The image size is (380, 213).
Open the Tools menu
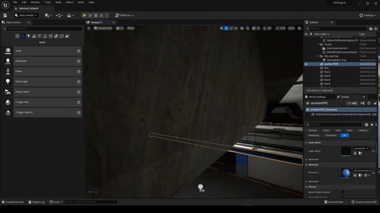[47, 2]
